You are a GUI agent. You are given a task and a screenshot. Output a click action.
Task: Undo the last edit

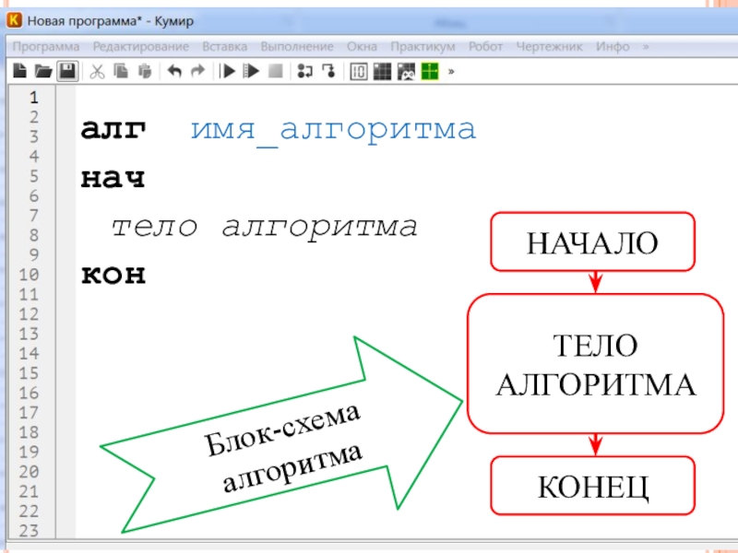[174, 71]
